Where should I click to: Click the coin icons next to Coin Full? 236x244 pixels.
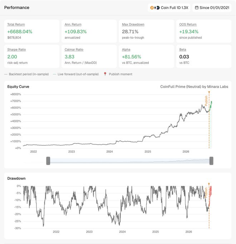coord(155,8)
